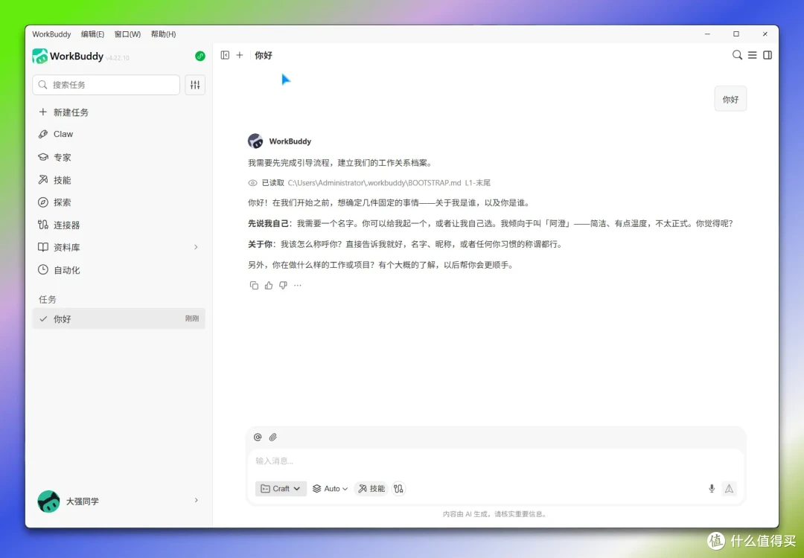Image resolution: width=804 pixels, height=558 pixels.
Task: Start voice input with the microphone icon
Action: (712, 489)
